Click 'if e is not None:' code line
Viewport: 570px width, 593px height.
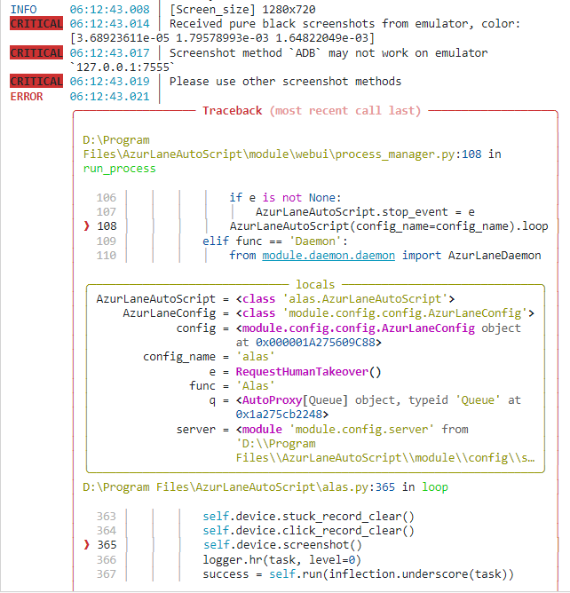(x=285, y=198)
